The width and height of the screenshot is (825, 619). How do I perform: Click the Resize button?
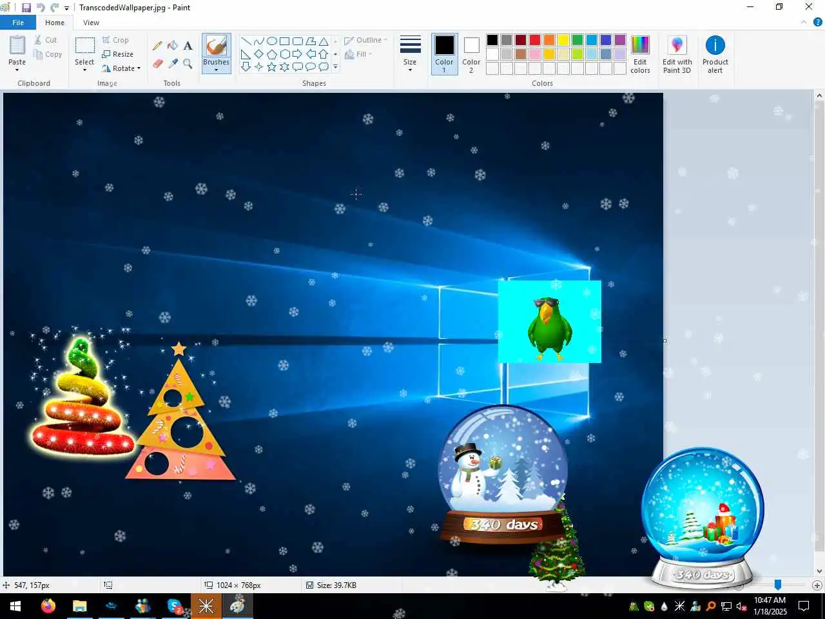point(117,54)
